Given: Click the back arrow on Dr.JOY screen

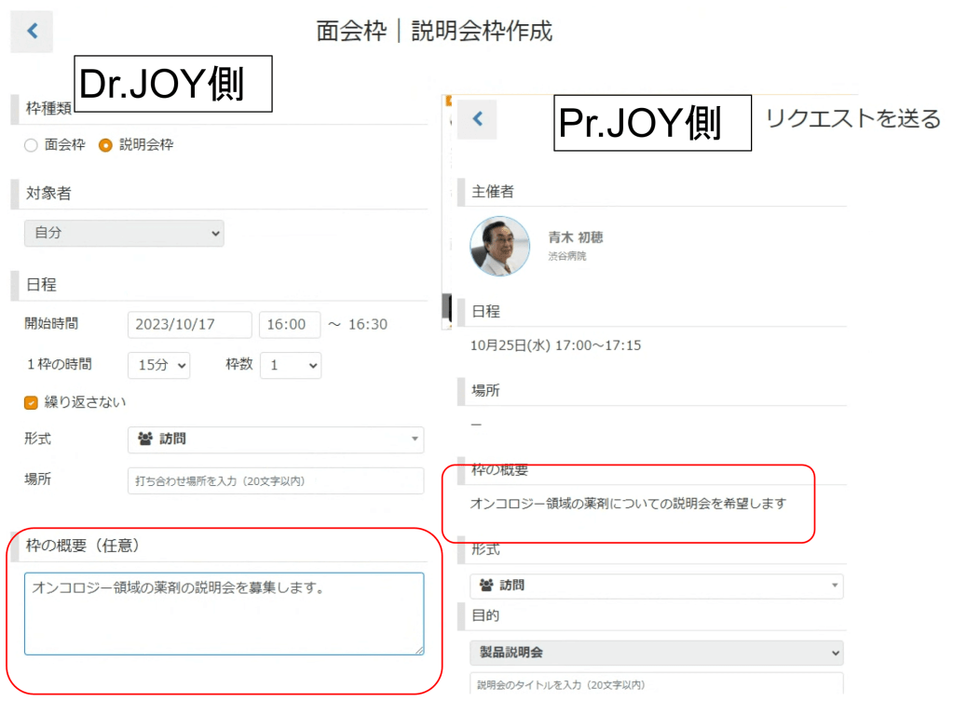Looking at the screenshot, I should [x=32, y=32].
